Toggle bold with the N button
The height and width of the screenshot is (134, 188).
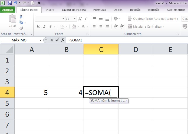click(38, 26)
